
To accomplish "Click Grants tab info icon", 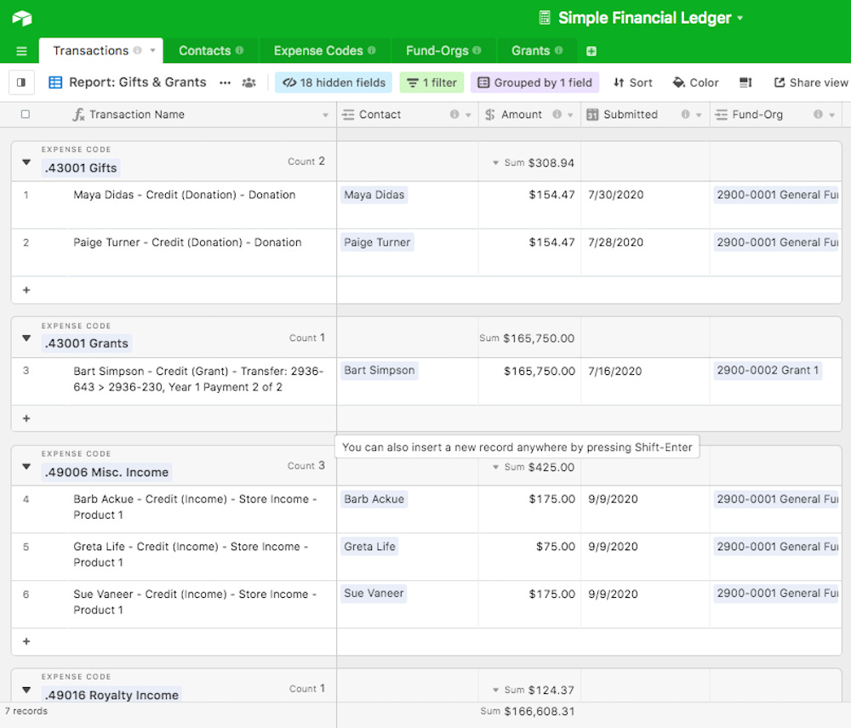I will tap(558, 50).
